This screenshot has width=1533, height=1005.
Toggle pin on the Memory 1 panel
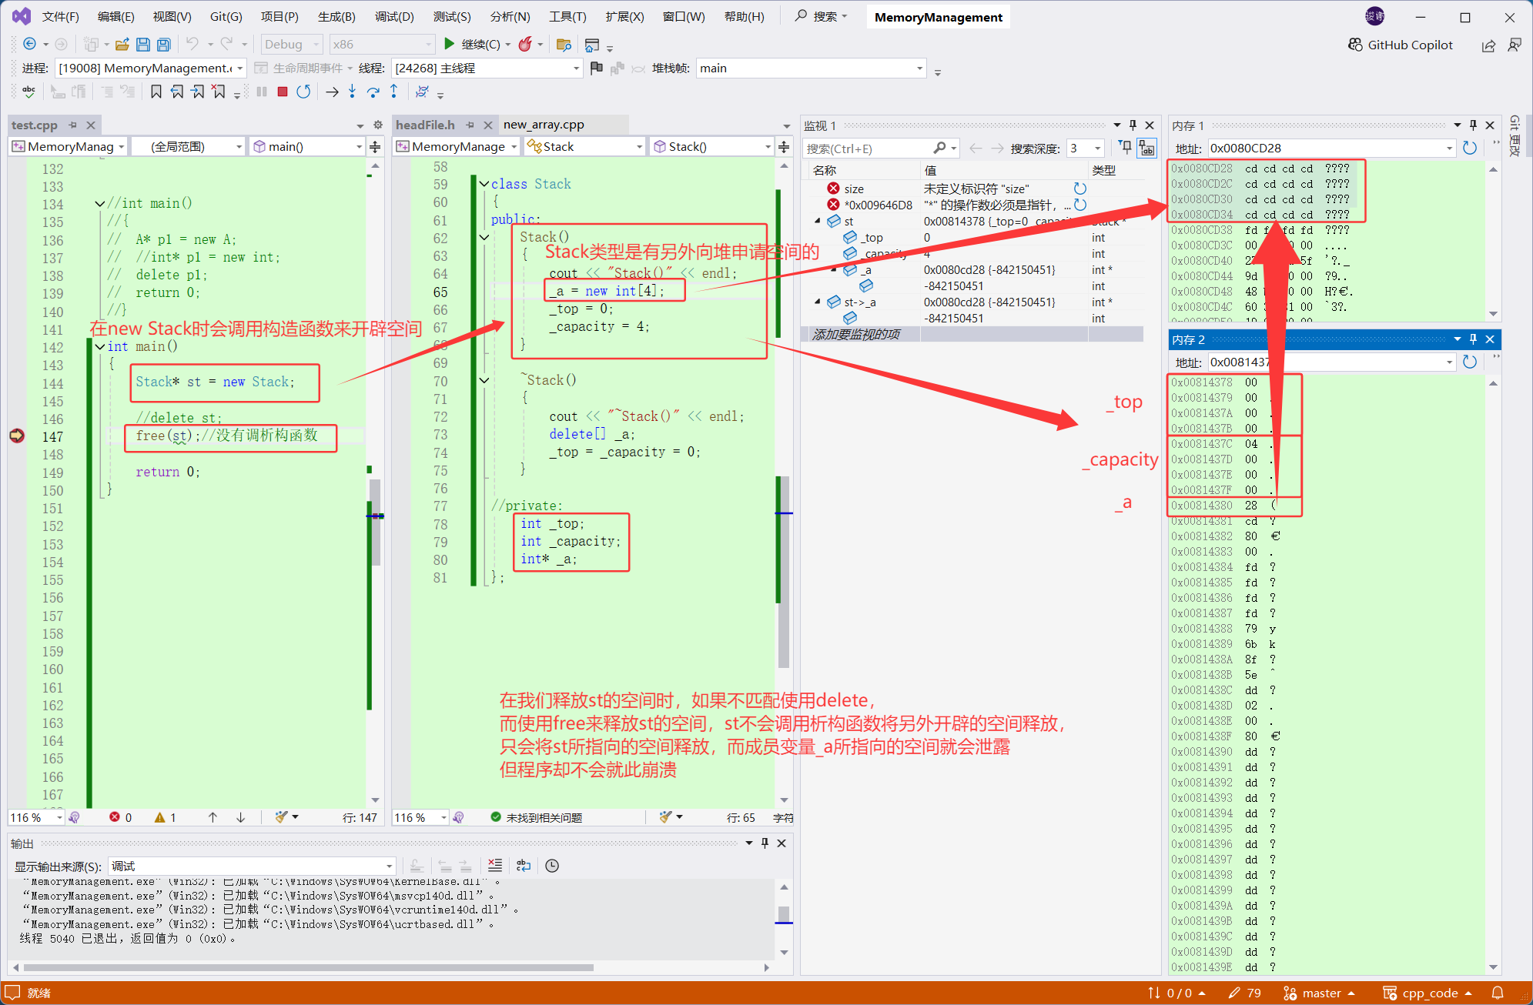coord(1473,125)
